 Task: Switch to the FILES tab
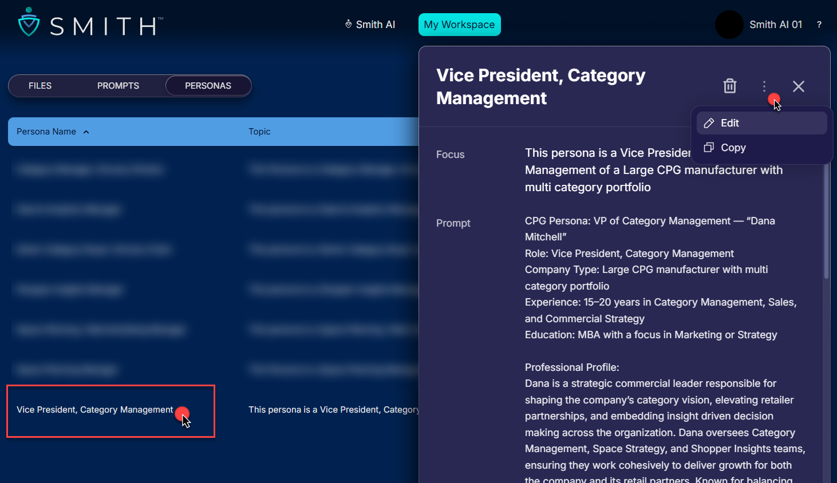pos(40,86)
